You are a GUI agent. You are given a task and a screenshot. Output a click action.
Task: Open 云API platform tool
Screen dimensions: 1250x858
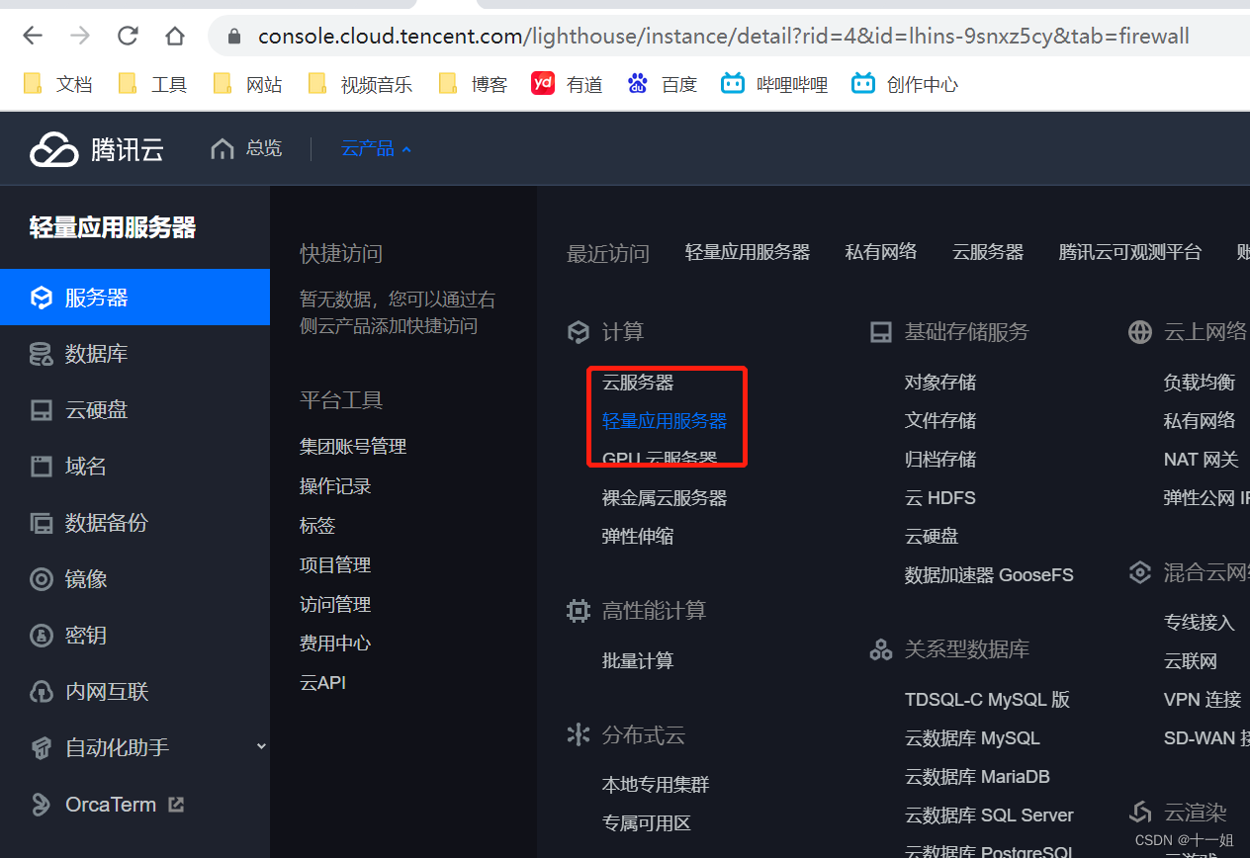(x=322, y=683)
